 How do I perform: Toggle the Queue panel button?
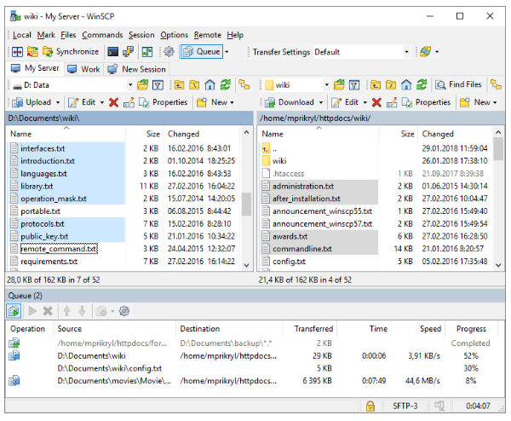coord(201,52)
